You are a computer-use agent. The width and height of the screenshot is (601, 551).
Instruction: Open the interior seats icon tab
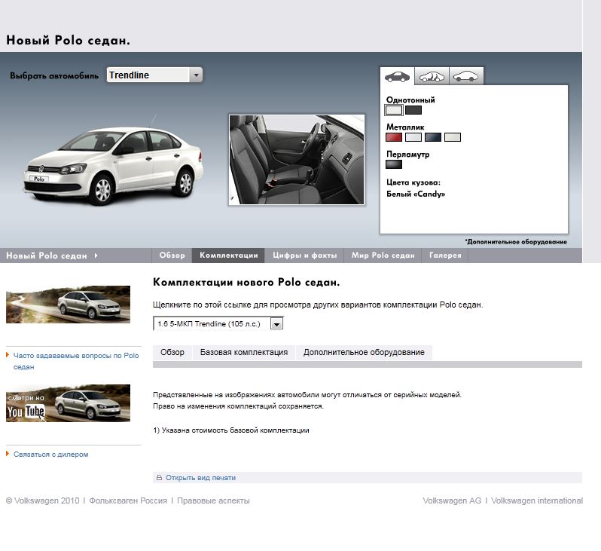point(432,76)
